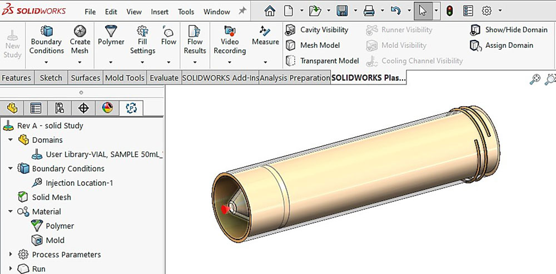Click the Home icon in top toolbar
The width and height of the screenshot is (556, 274).
click(270, 11)
